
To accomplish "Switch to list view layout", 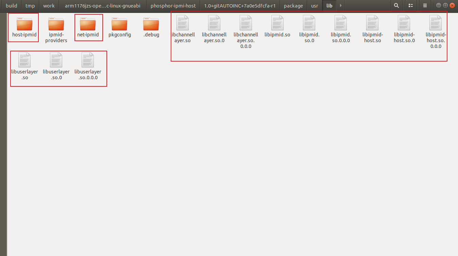I will pyautogui.click(x=411, y=5).
